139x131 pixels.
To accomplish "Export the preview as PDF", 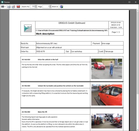I will point(18,7).
